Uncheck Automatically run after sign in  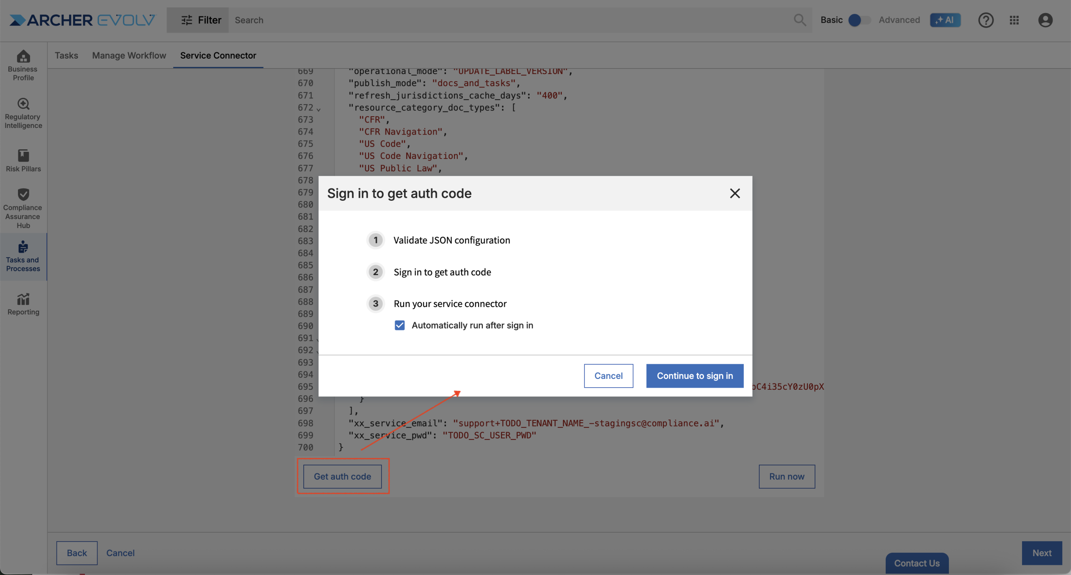(400, 325)
